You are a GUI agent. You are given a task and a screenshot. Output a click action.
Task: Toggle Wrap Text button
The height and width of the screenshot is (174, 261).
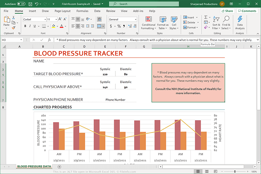pyautogui.click(x=99, y=19)
